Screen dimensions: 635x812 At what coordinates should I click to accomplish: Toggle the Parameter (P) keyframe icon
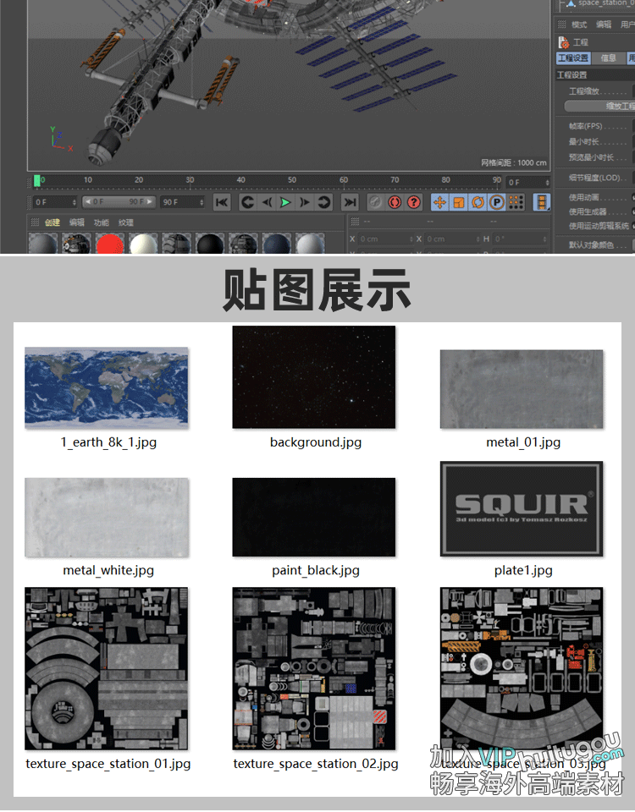(x=496, y=202)
